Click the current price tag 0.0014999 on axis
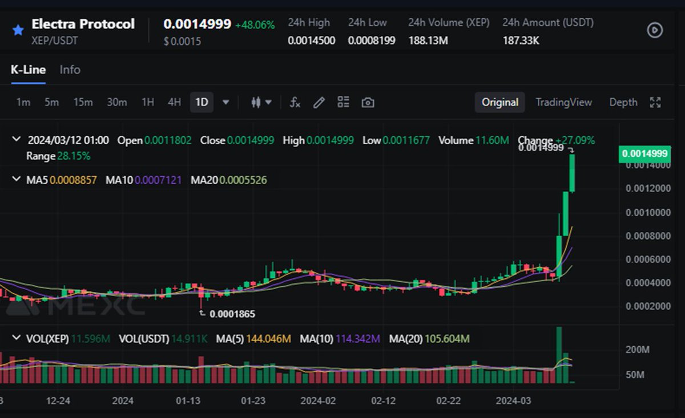The image size is (685, 418). [644, 153]
